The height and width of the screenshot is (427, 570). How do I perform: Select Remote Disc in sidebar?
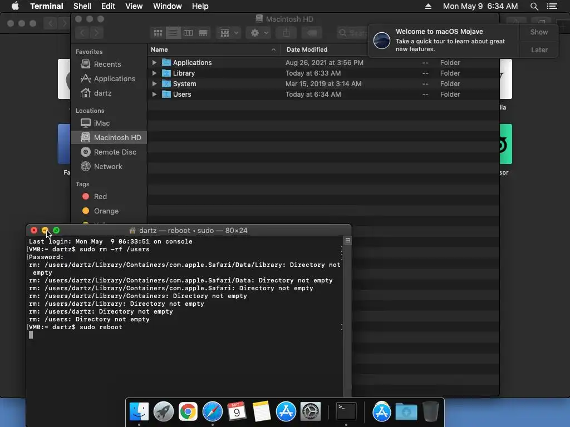[x=109, y=152]
